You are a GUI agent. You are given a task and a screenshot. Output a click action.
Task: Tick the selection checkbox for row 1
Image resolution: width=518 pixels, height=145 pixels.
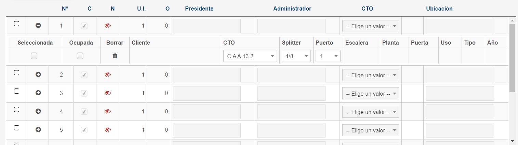point(16,24)
